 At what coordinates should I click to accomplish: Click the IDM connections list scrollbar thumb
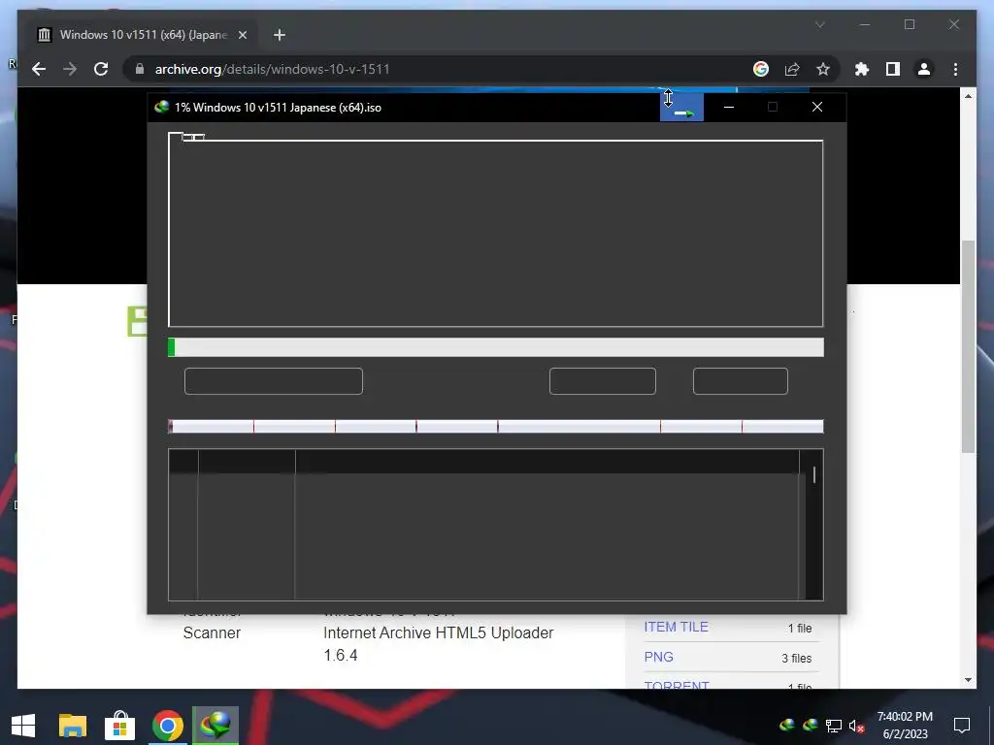click(814, 474)
